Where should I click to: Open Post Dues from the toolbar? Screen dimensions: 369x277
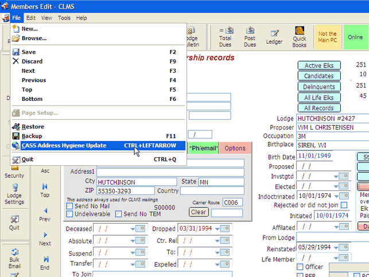click(x=250, y=37)
